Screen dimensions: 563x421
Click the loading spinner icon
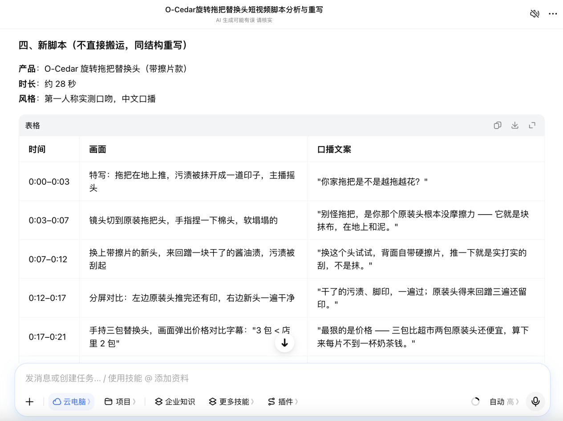475,401
